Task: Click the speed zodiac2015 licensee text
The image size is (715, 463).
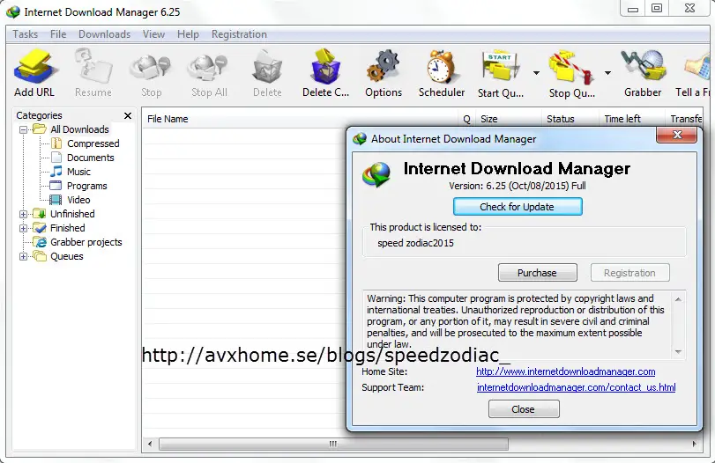Action: click(416, 243)
